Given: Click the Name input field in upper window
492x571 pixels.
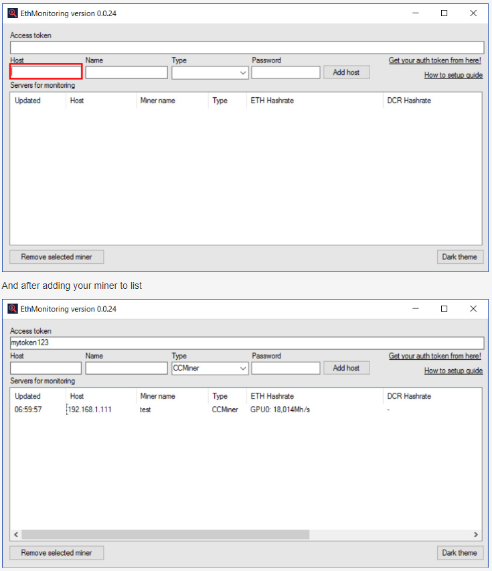Looking at the screenshot, I should pyautogui.click(x=127, y=72).
